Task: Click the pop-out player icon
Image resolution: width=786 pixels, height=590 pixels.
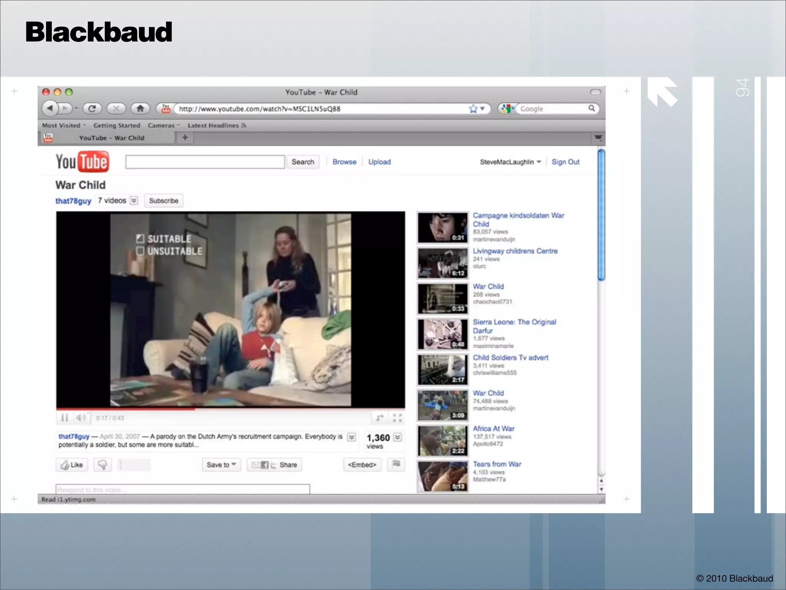Action: [x=380, y=418]
